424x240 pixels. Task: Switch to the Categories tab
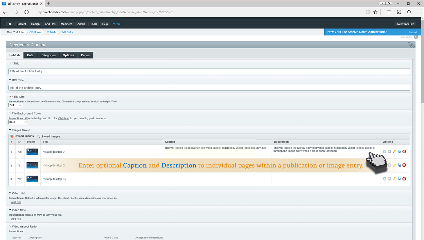point(48,55)
